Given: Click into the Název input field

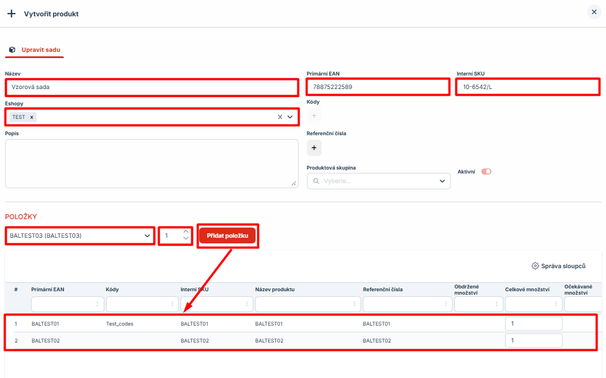Looking at the screenshot, I should pos(151,87).
